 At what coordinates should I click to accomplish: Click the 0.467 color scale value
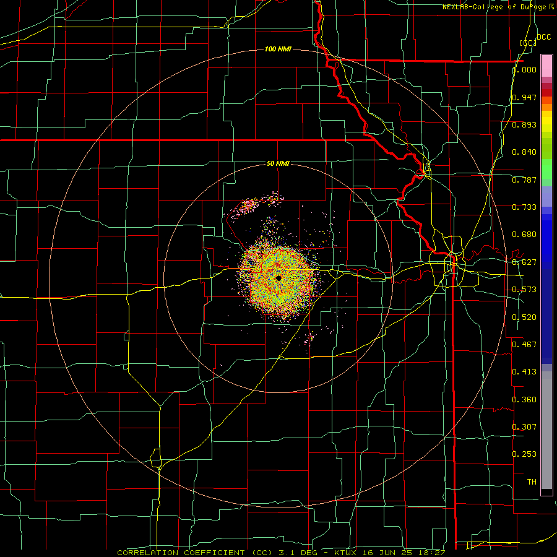point(524,345)
